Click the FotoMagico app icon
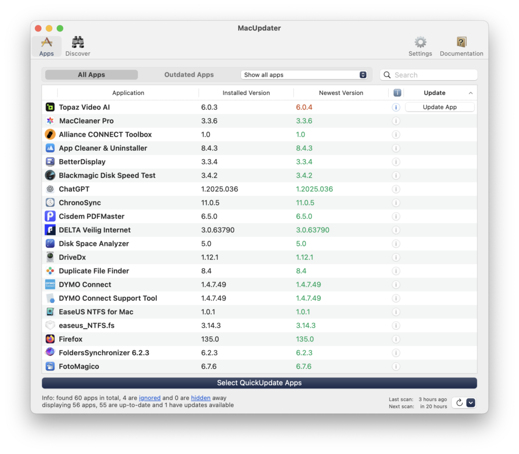The width and height of the screenshot is (519, 454). click(50, 366)
